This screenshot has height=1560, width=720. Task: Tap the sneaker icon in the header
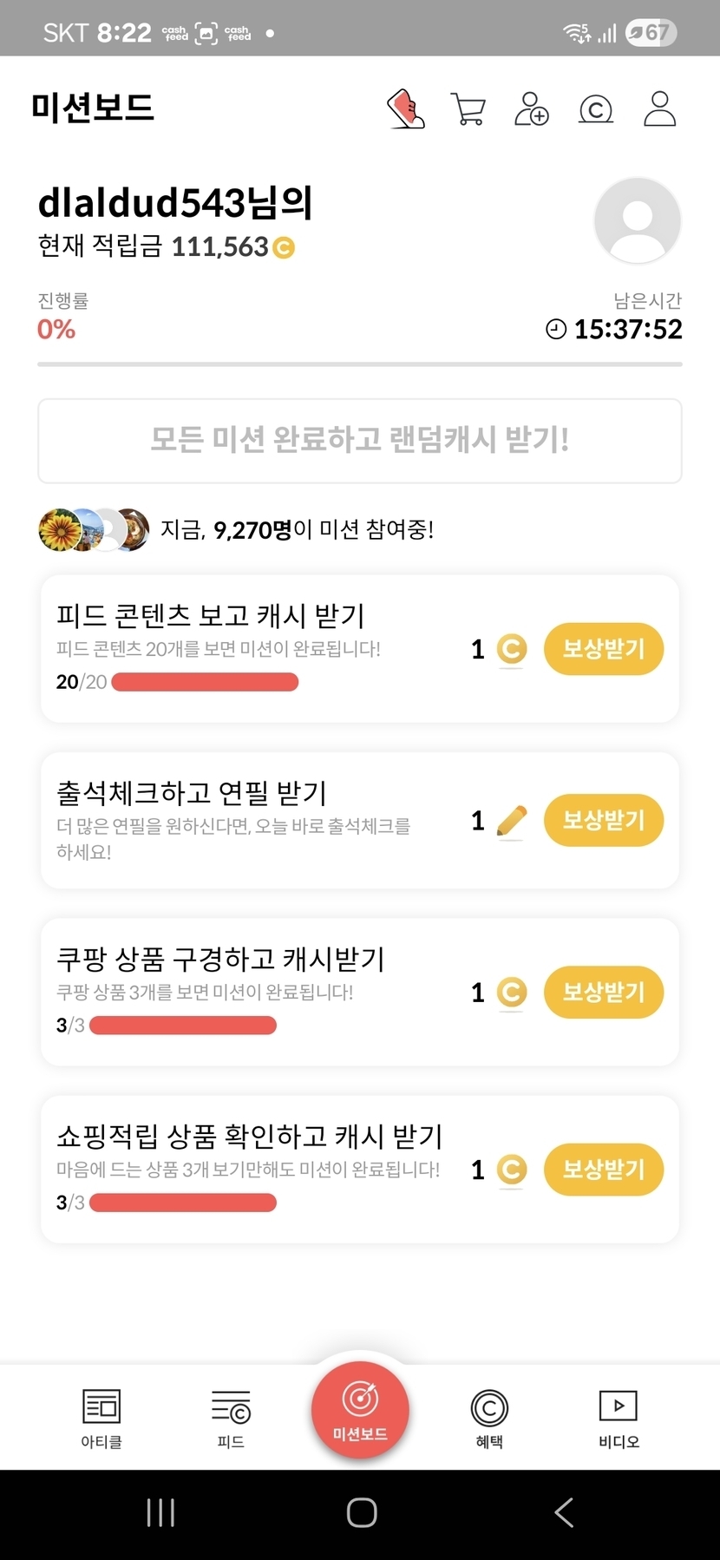405,109
